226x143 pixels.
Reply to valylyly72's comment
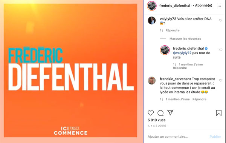173,30
